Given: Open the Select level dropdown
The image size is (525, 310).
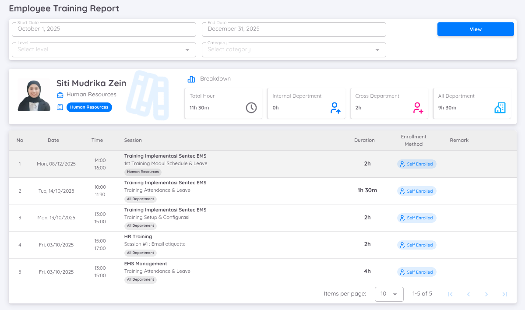Looking at the screenshot, I should coord(103,49).
